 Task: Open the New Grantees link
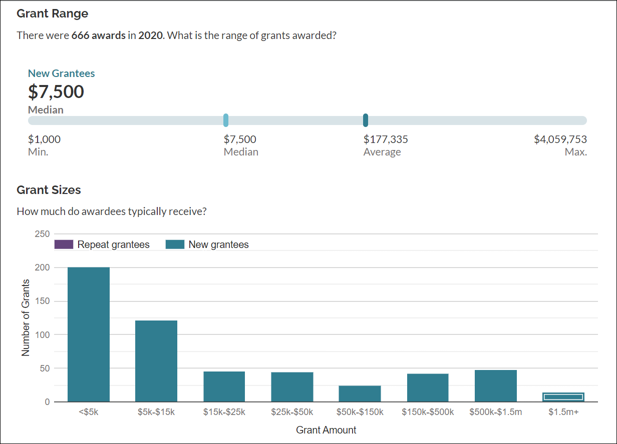click(x=61, y=73)
